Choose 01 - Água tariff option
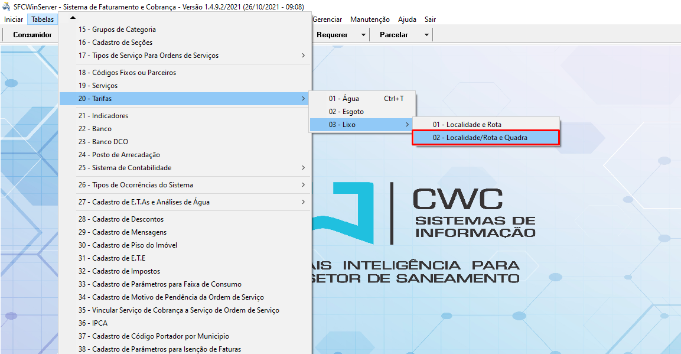 pyautogui.click(x=344, y=99)
